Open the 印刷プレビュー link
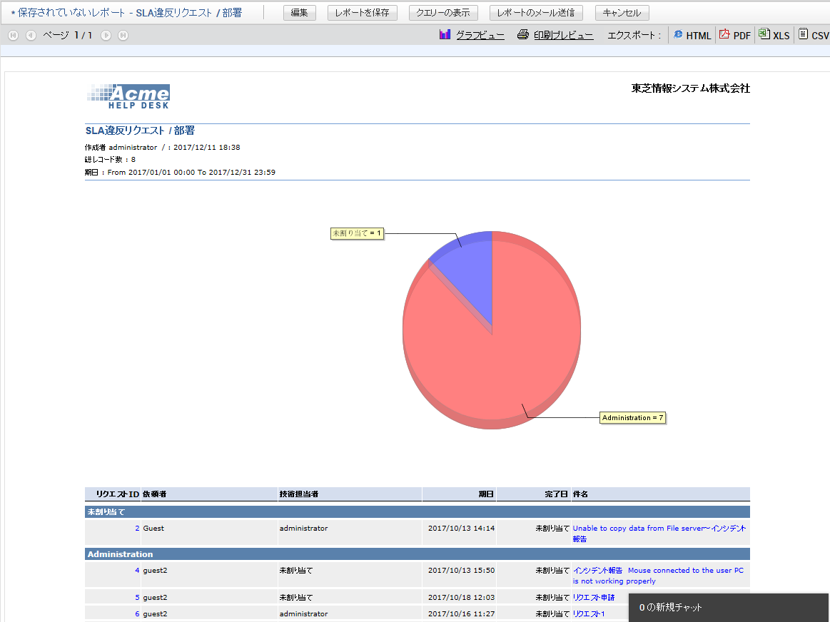The height and width of the screenshot is (622, 830). (x=563, y=36)
